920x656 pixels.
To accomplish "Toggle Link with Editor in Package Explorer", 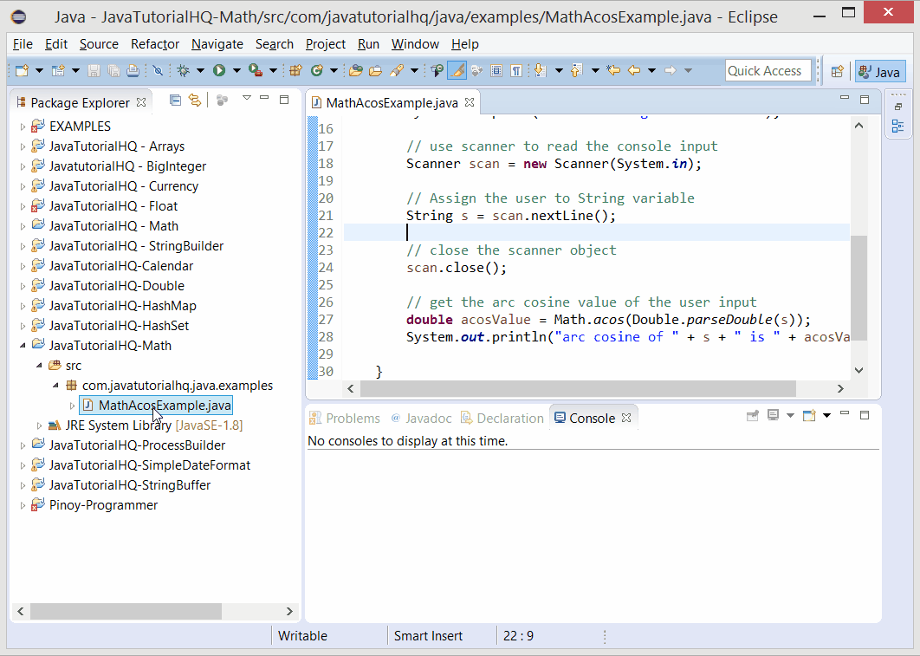I will [x=195, y=101].
